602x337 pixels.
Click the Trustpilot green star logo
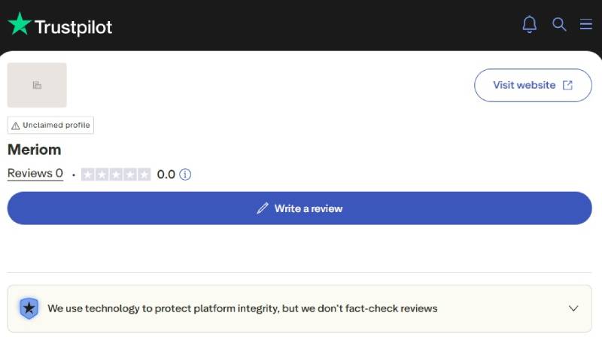[20, 24]
